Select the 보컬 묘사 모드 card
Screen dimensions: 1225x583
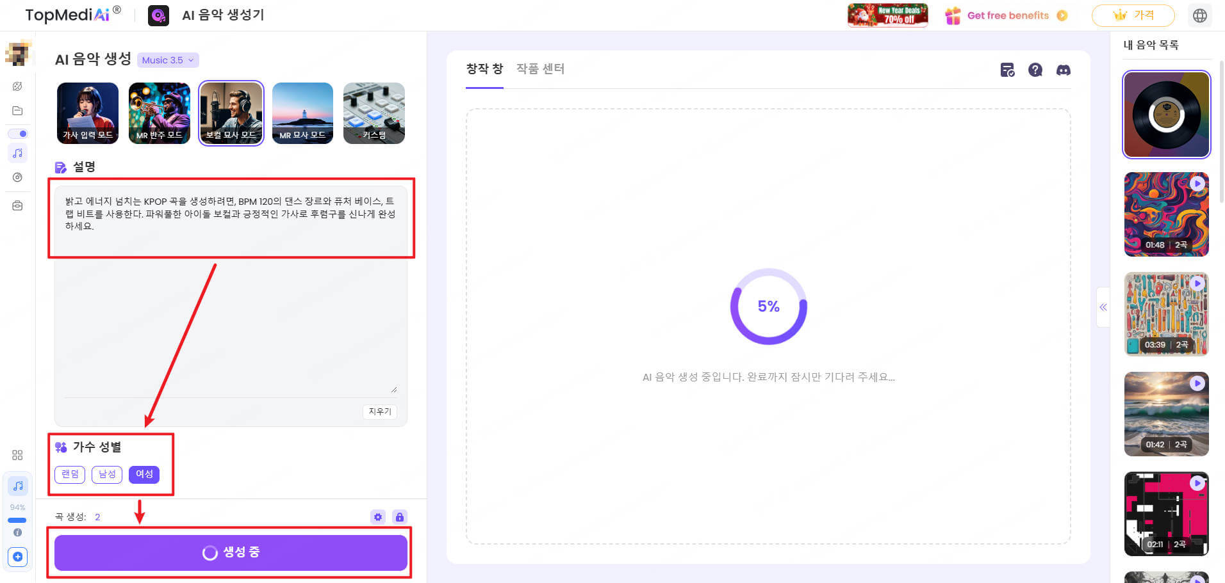pyautogui.click(x=231, y=113)
